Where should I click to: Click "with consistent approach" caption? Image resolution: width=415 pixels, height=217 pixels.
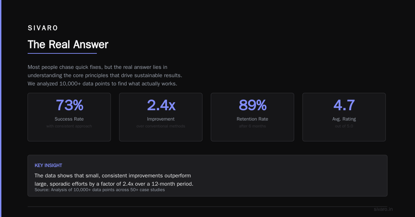click(69, 126)
